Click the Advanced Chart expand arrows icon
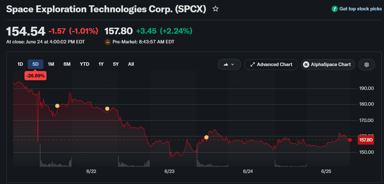The width and height of the screenshot is (384, 184). pyautogui.click(x=252, y=64)
